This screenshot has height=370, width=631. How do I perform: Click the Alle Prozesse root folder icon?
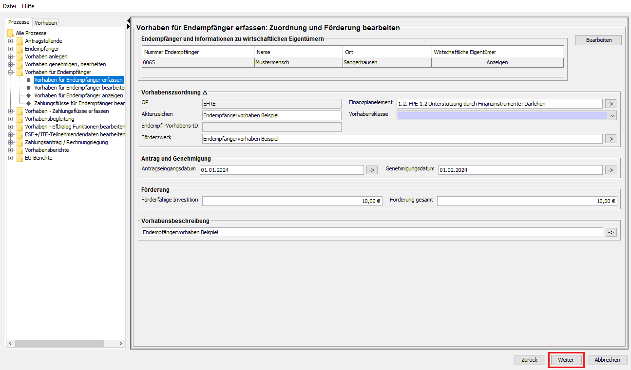pos(10,33)
